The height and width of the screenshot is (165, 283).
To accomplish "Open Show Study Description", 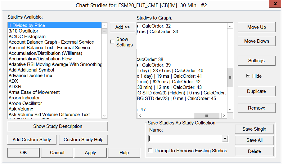I will (x=58, y=126).
